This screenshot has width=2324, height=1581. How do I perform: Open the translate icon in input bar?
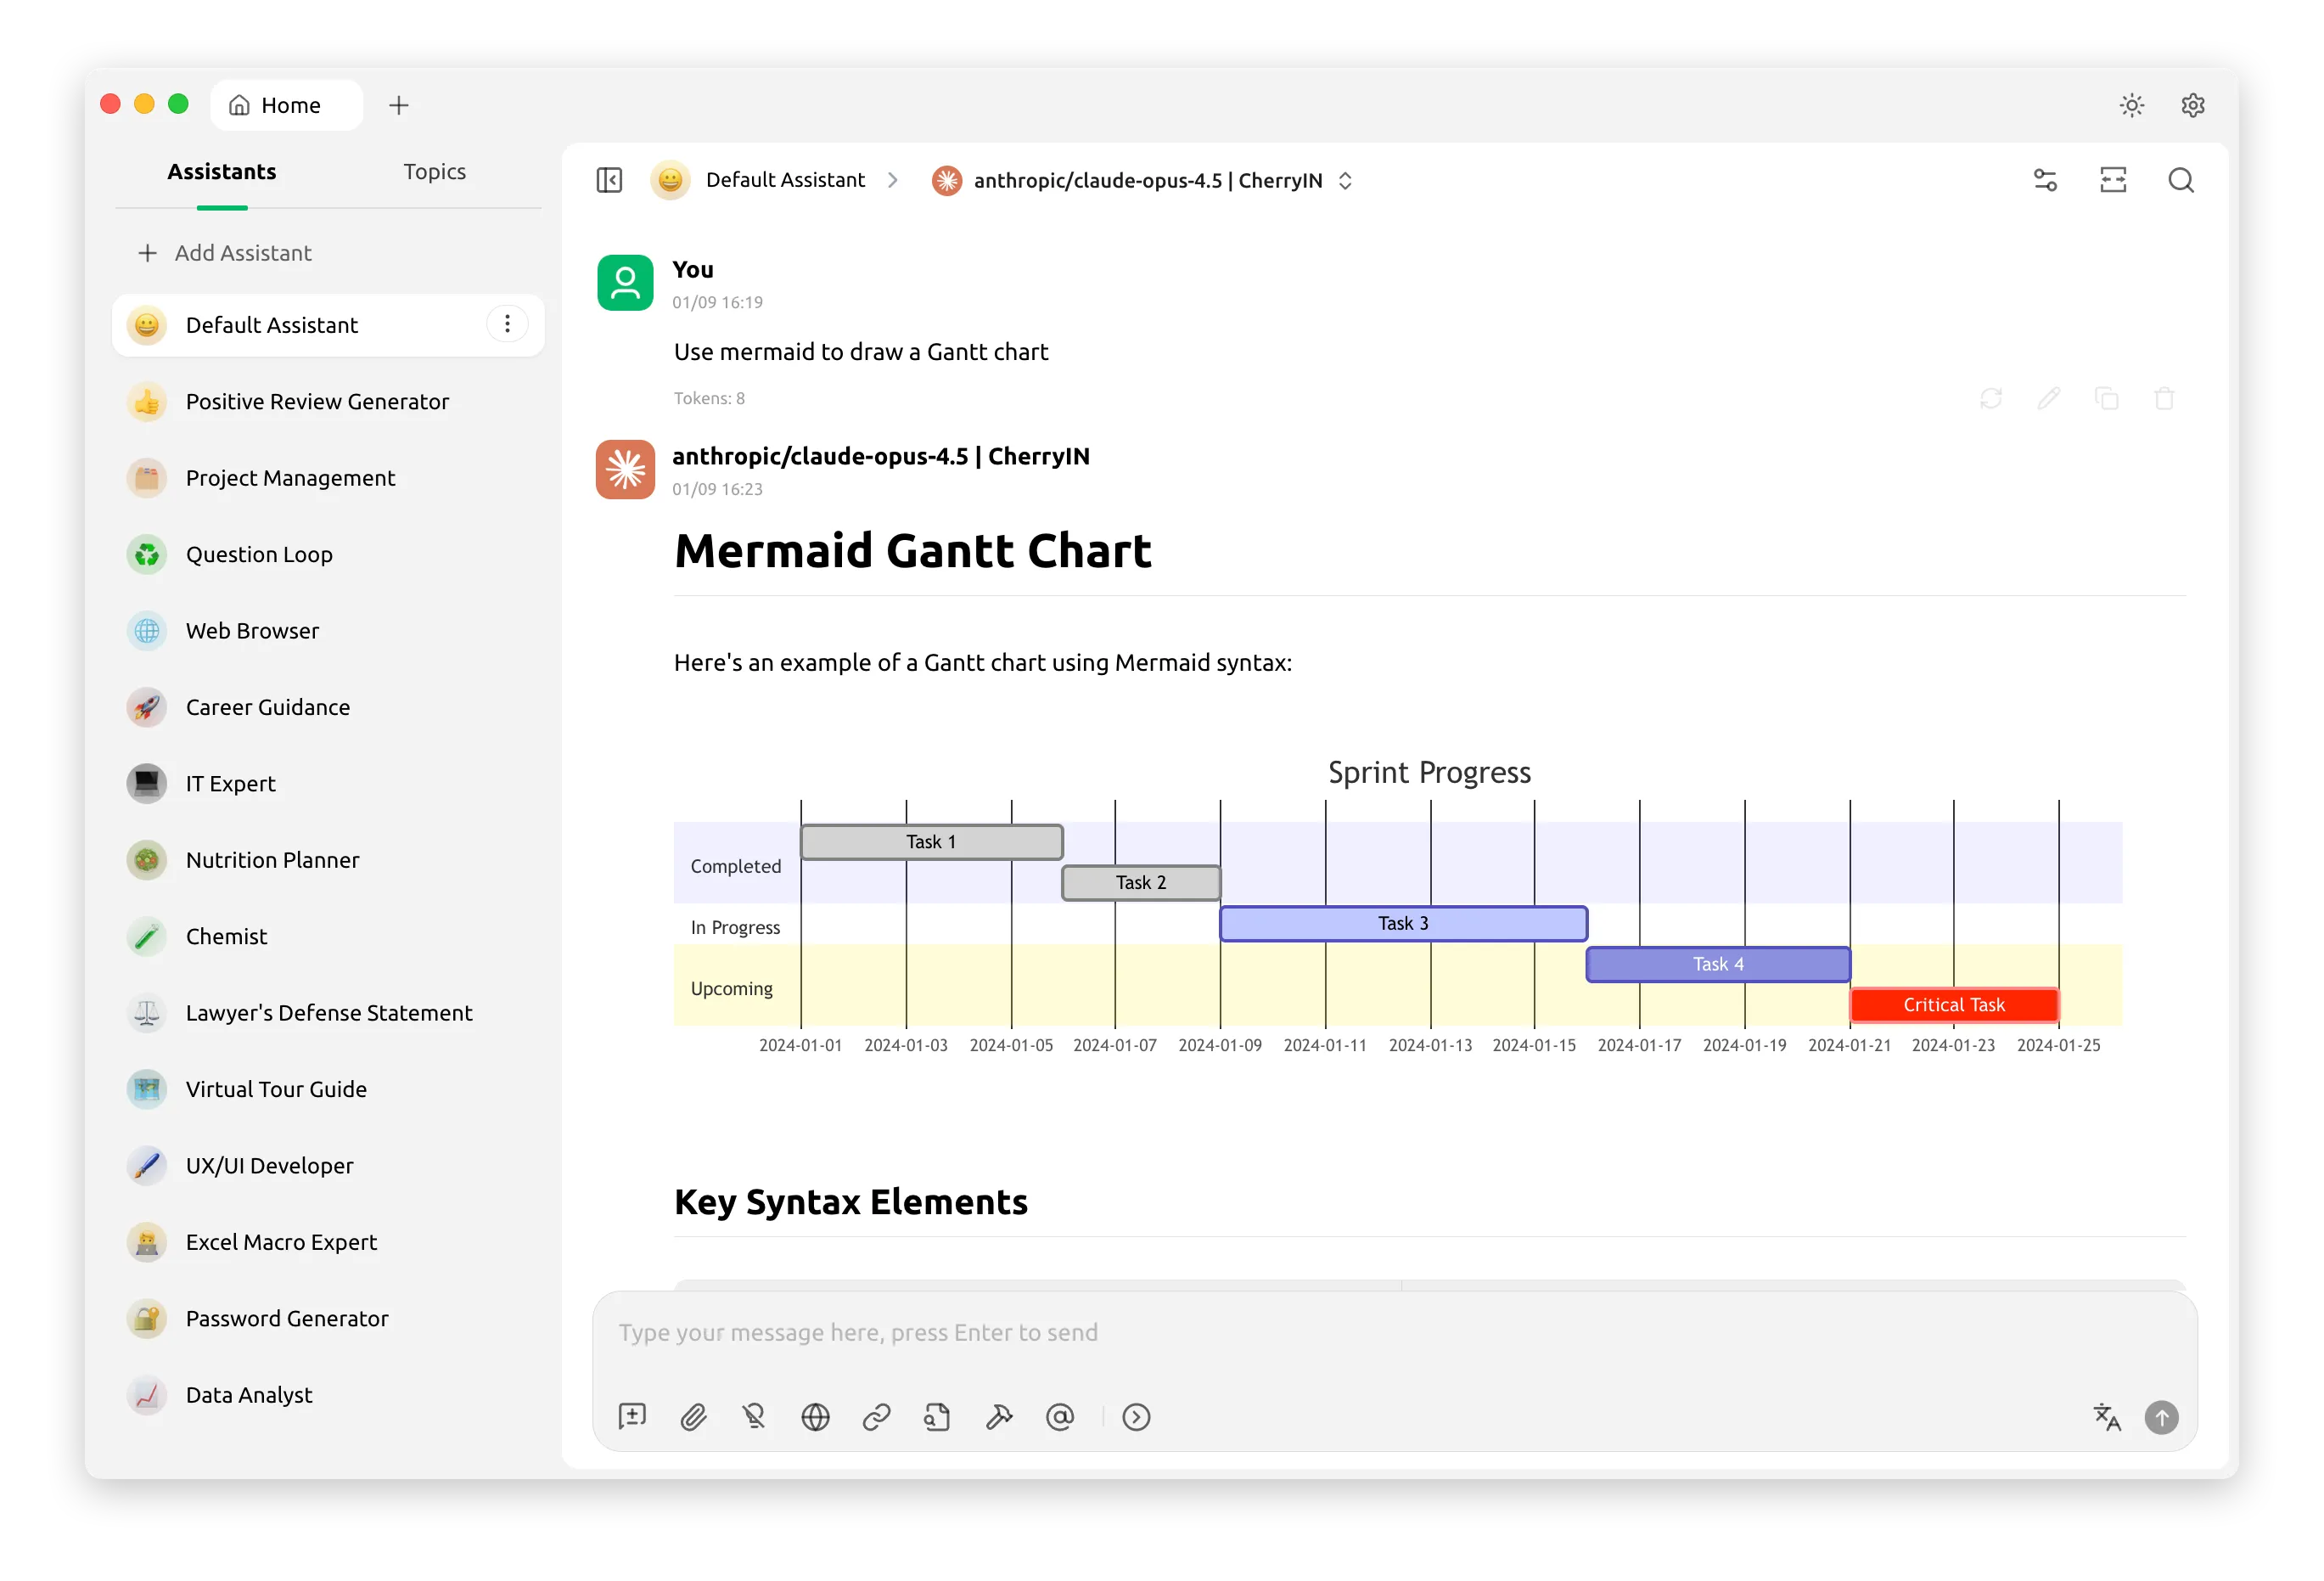pyautogui.click(x=2107, y=1417)
